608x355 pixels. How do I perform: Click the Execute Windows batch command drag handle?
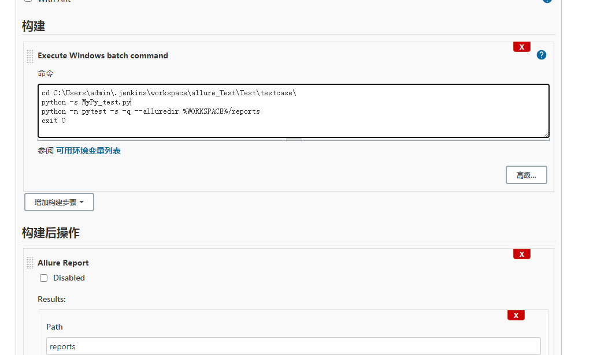pyautogui.click(x=30, y=56)
